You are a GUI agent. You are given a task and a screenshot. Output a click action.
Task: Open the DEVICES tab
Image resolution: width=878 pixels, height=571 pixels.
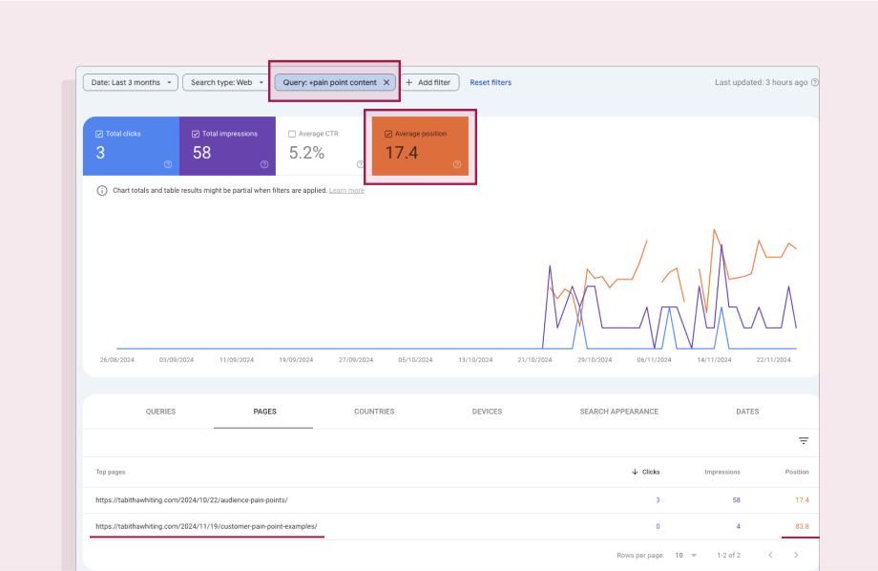(x=487, y=412)
